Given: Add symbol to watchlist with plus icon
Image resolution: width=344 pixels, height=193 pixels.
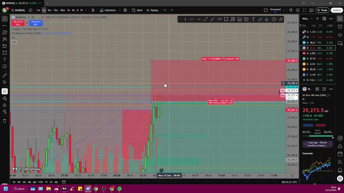Looking at the screenshot, I should point(317,18).
